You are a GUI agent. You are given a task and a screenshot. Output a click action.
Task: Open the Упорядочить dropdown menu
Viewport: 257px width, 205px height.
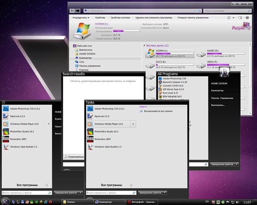80,17
